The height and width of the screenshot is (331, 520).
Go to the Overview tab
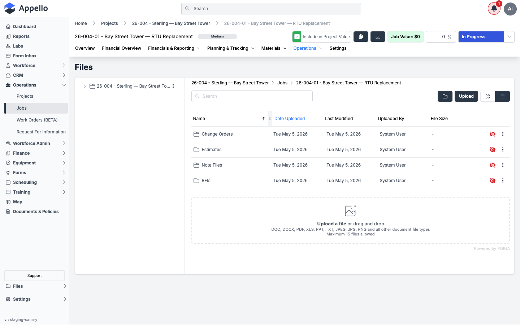pos(85,48)
